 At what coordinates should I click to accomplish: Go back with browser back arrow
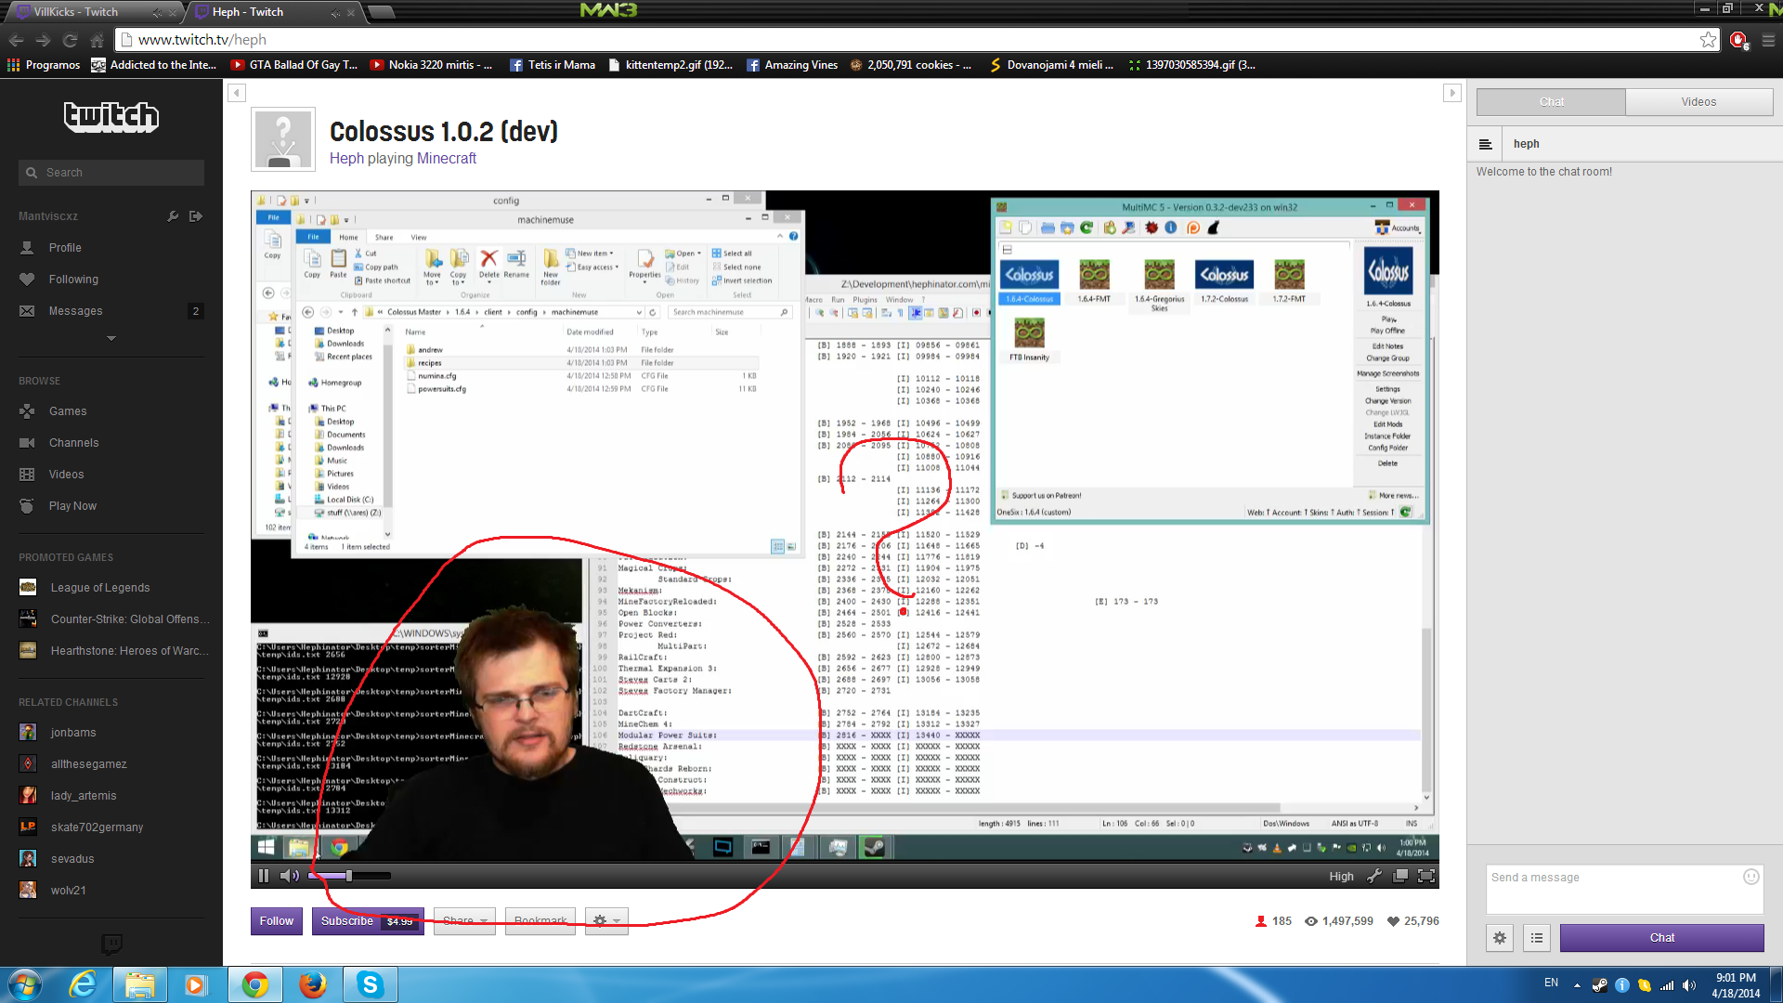tap(17, 40)
